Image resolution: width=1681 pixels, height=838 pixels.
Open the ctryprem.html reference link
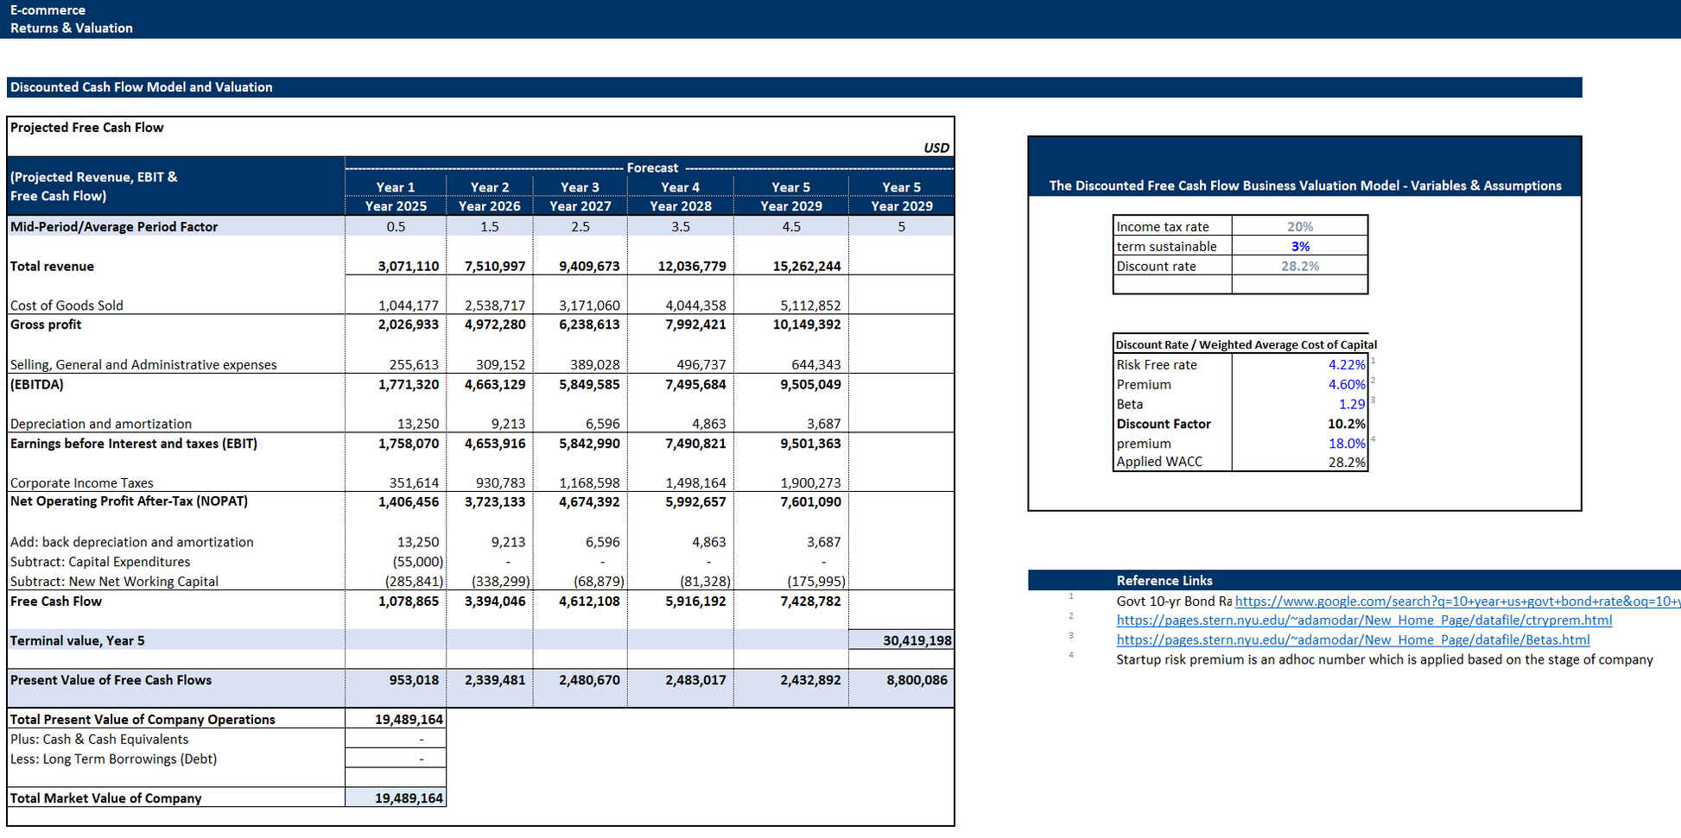point(1363,621)
